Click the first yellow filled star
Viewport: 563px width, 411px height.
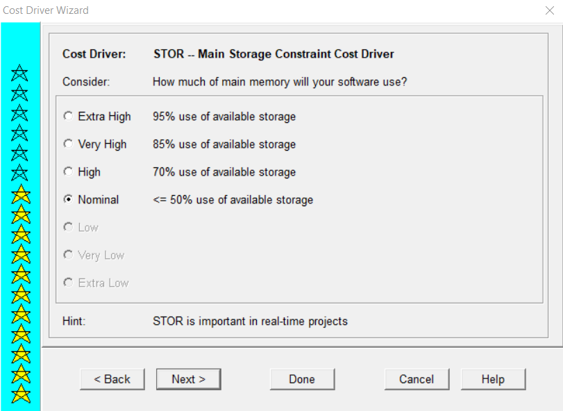(21, 194)
